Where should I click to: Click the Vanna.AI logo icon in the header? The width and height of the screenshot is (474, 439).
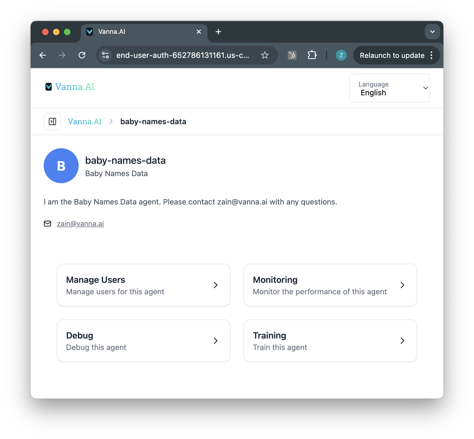(x=49, y=87)
